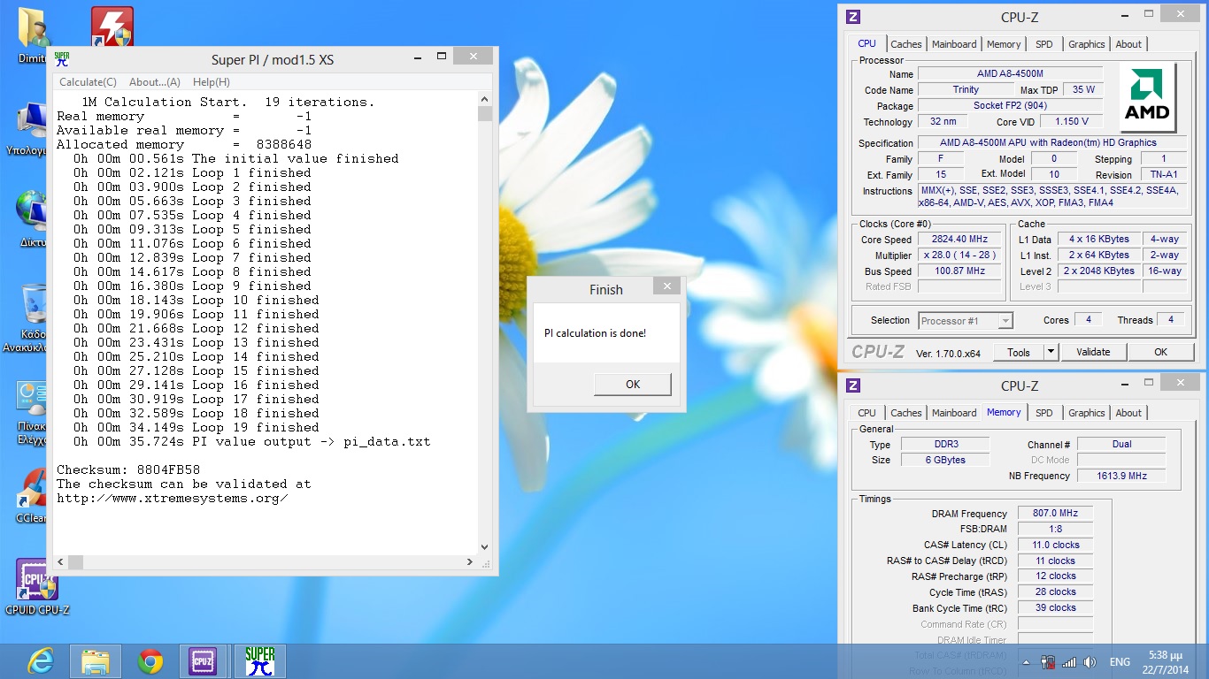Image resolution: width=1209 pixels, height=679 pixels.
Task: Minimize the top CPU-Z window
Action: click(1124, 14)
